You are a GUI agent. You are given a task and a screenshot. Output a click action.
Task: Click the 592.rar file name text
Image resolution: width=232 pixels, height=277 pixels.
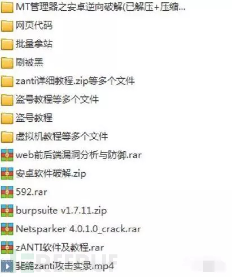tap(32, 192)
